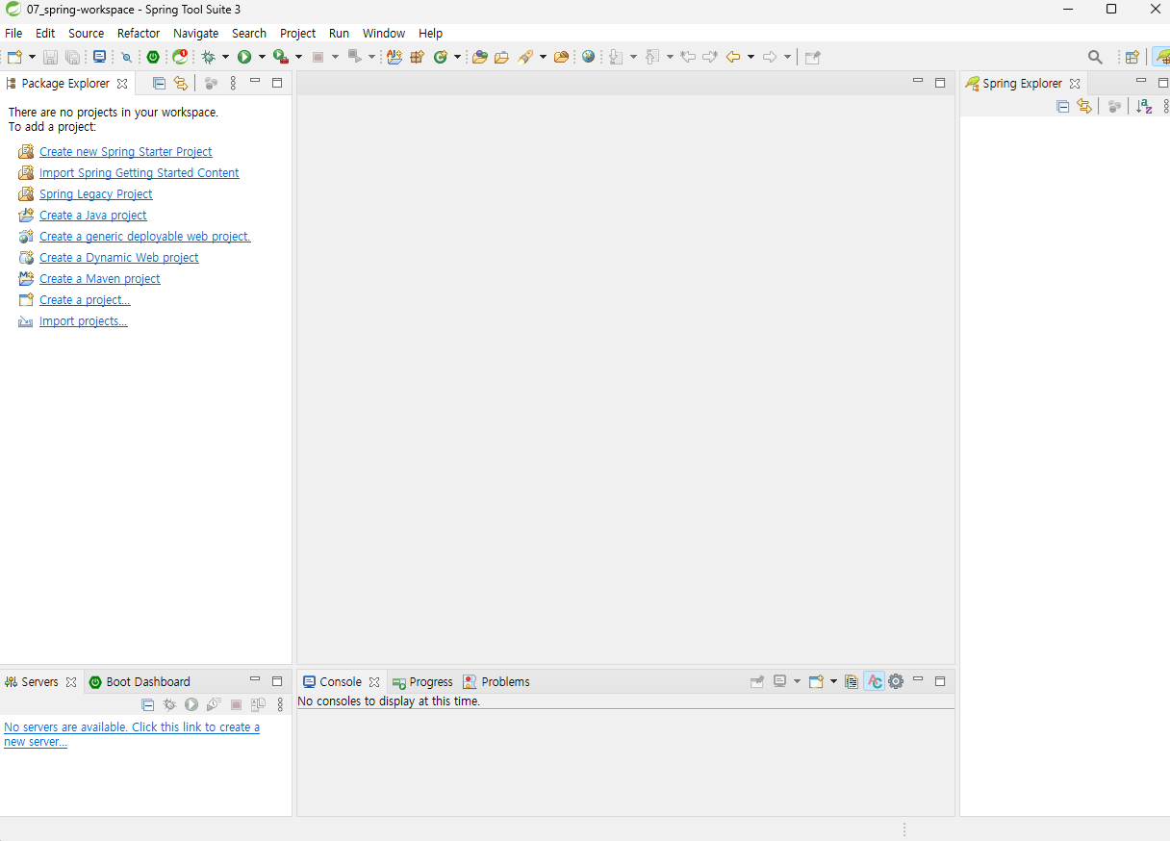Click the create a new server link

132,734
